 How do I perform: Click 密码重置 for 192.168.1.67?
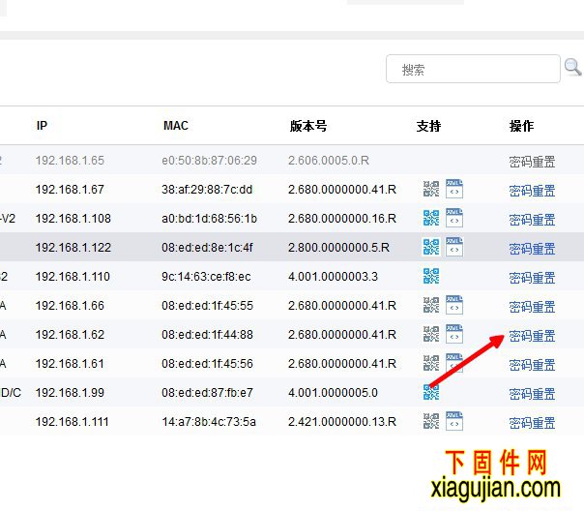point(532,191)
